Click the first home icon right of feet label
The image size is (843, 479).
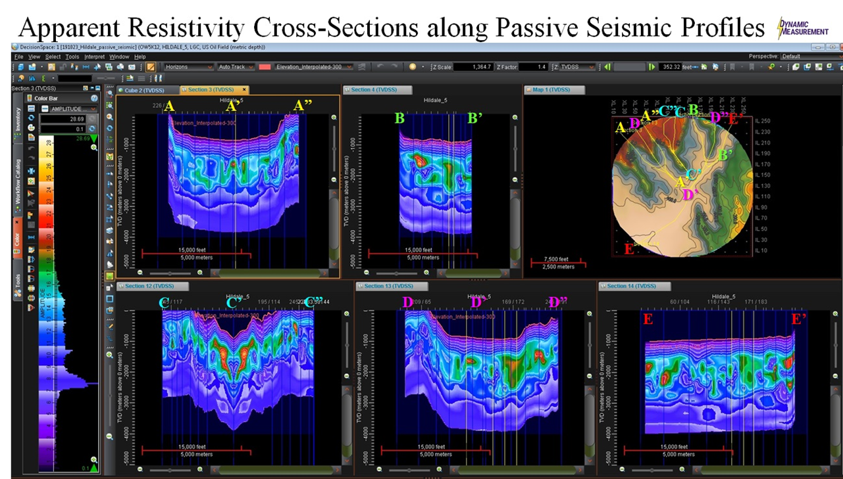pyautogui.click(x=703, y=67)
